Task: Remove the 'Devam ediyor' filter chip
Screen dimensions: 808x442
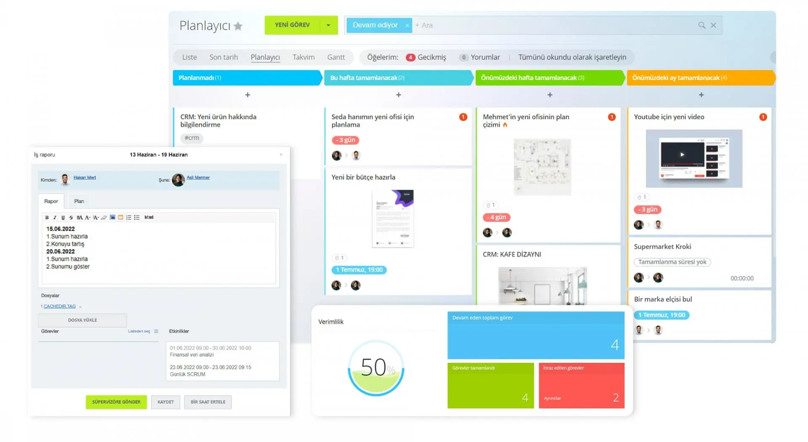Action: [x=407, y=26]
